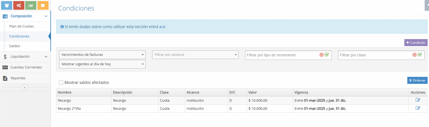Collapse sidebar with double-chevron icon
The width and height of the screenshot is (429, 127).
click(x=25, y=87)
